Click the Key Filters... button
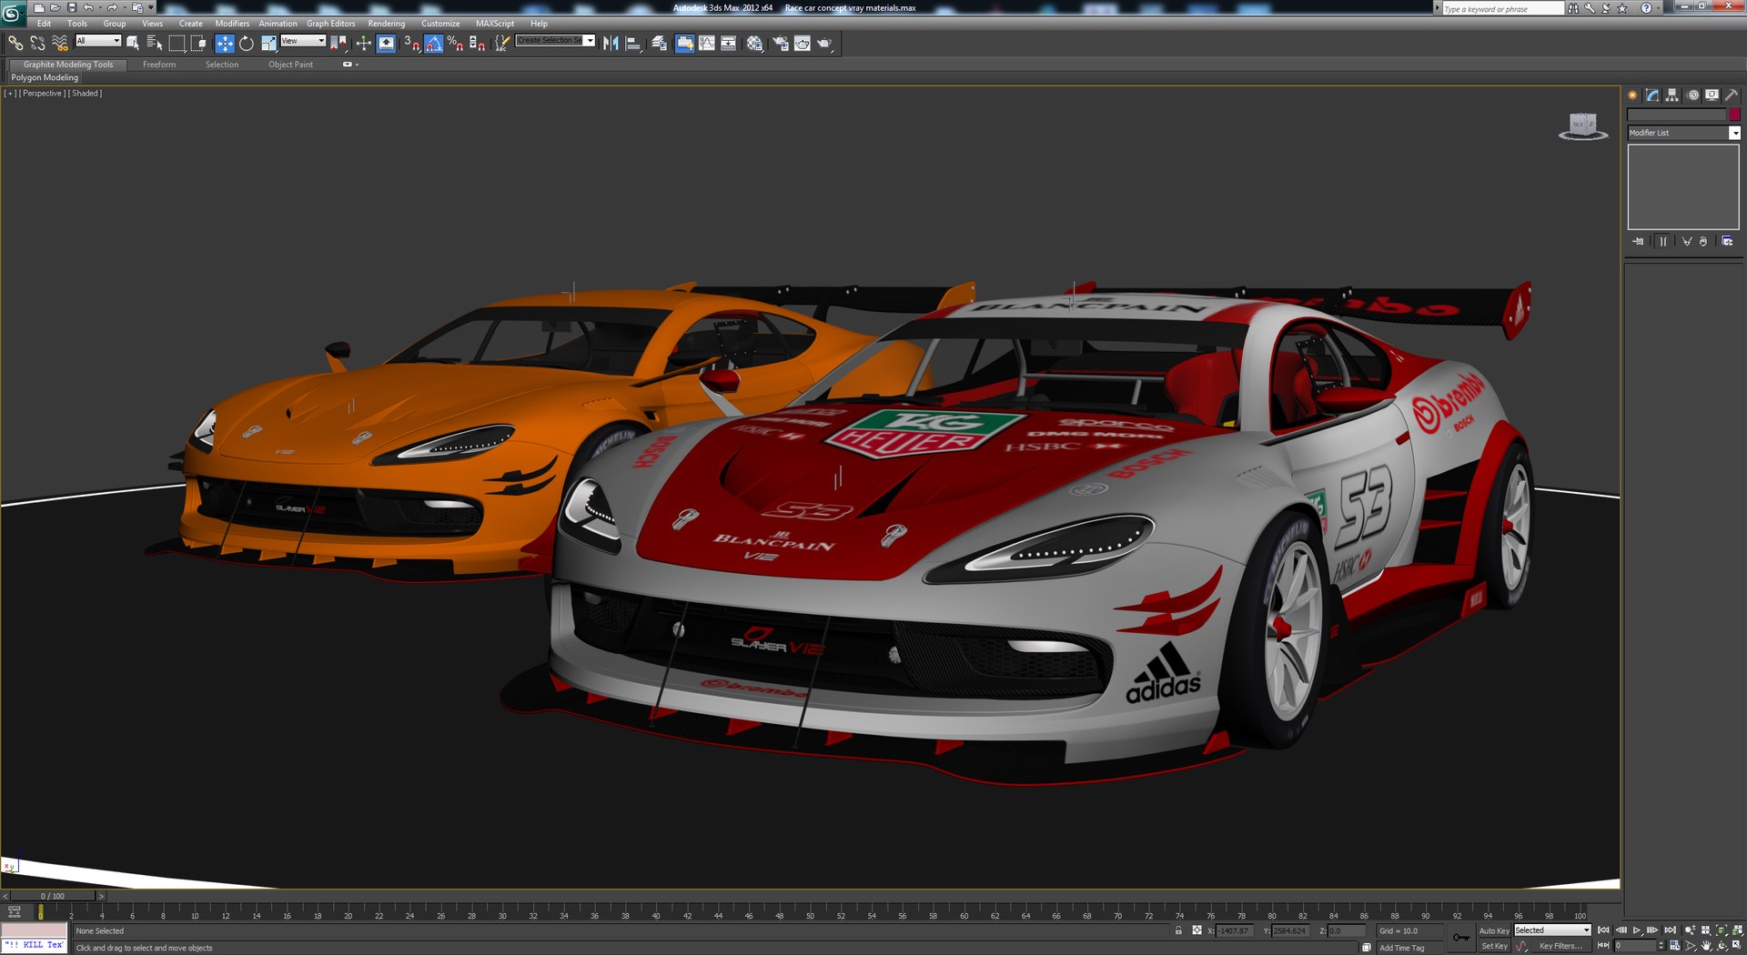1747x955 pixels. (x=1560, y=946)
